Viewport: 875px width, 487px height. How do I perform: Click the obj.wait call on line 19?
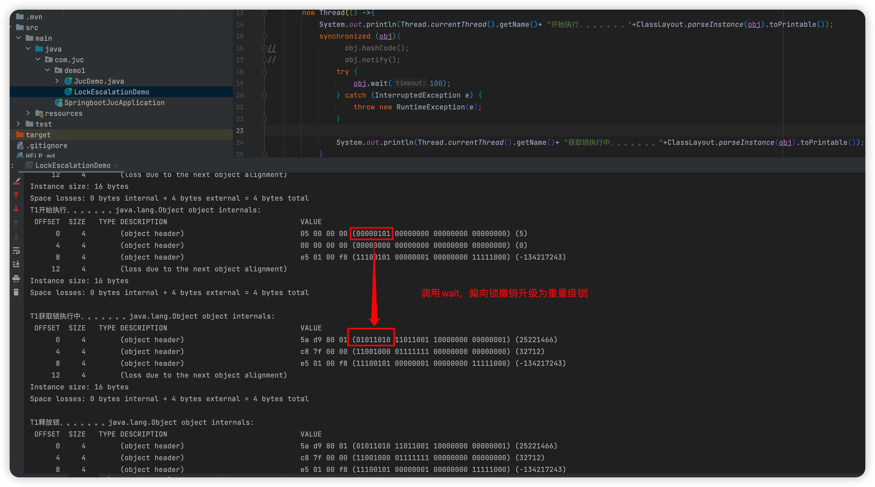pyautogui.click(x=402, y=84)
